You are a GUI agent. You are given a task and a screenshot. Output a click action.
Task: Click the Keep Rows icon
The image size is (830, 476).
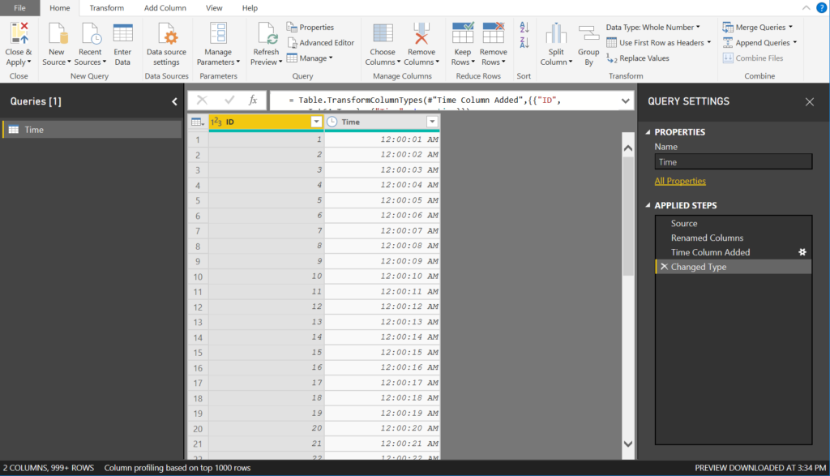click(463, 34)
